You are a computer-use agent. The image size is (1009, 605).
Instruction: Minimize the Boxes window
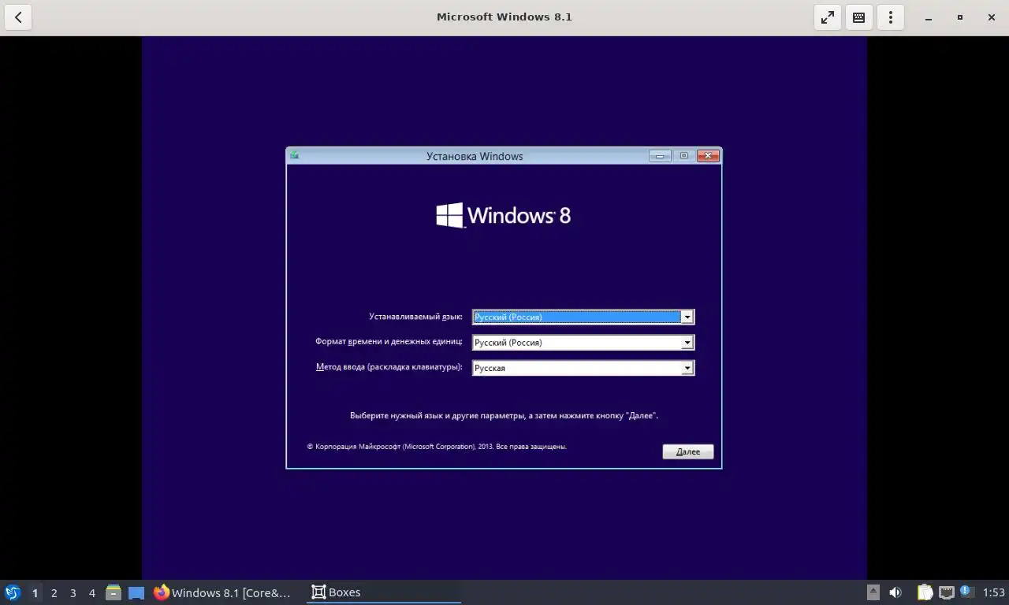[x=929, y=17]
